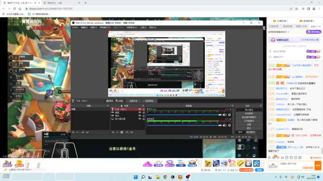Toggle the lock for the 文本 (GDI+) source

pos(144,109)
